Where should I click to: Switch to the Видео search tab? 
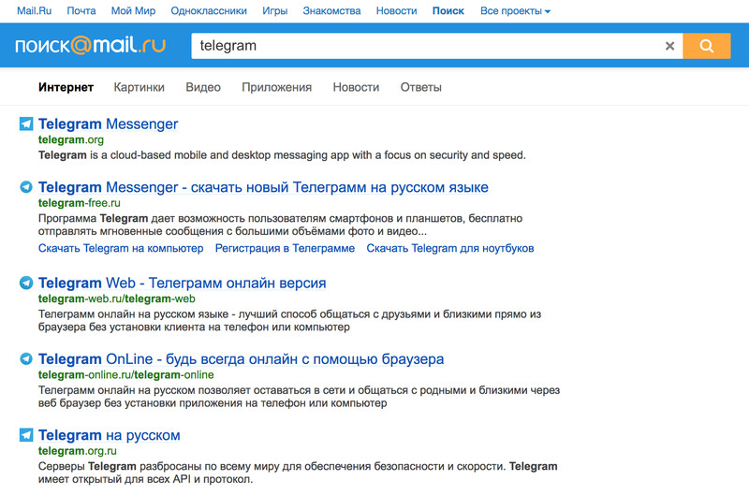coord(203,87)
